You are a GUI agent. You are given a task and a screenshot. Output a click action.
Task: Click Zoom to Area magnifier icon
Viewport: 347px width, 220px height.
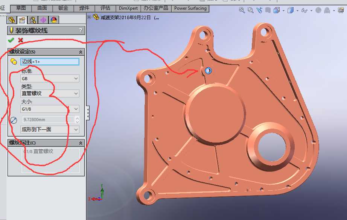251,10
